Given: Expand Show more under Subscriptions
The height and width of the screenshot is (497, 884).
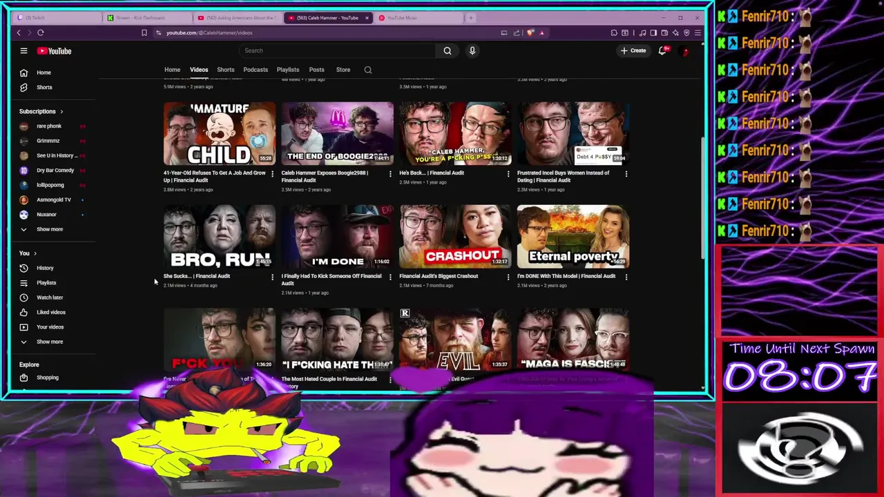Looking at the screenshot, I should 49,229.
